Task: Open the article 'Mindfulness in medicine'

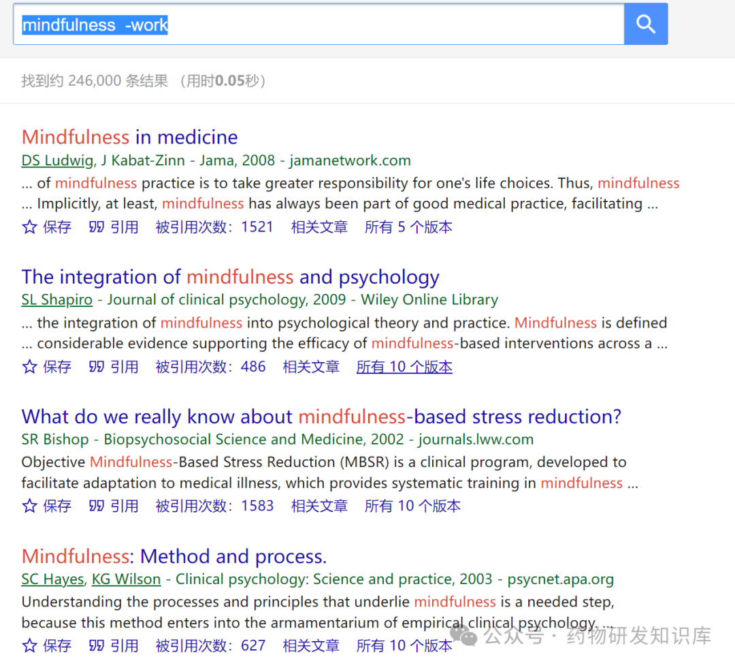Action: (x=129, y=136)
